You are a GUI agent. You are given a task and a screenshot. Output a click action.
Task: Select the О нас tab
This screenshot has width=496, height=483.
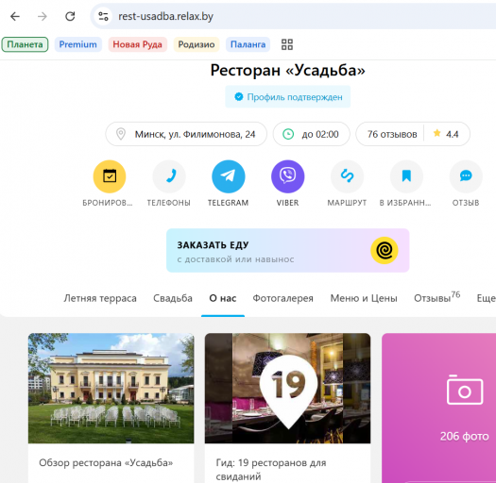click(223, 298)
